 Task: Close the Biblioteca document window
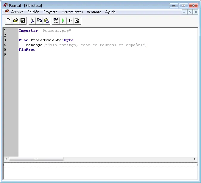point(196,12)
